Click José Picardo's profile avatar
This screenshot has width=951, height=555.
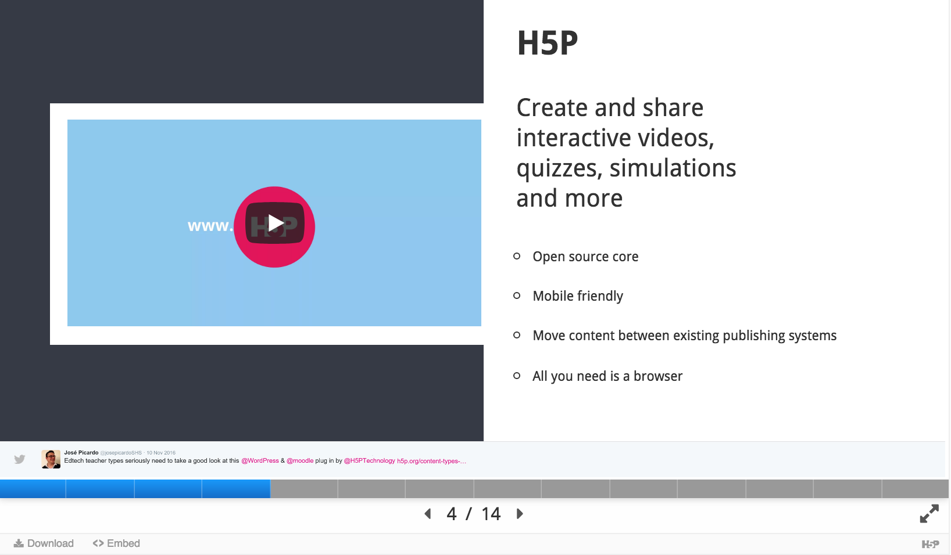click(x=51, y=459)
